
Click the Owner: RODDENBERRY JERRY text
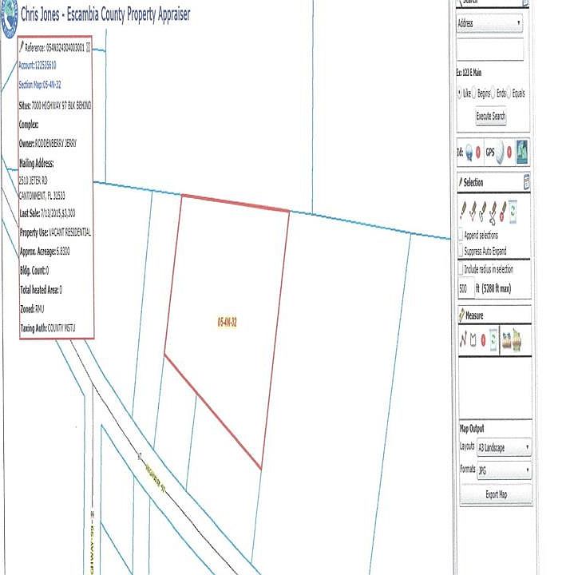pyautogui.click(x=48, y=144)
